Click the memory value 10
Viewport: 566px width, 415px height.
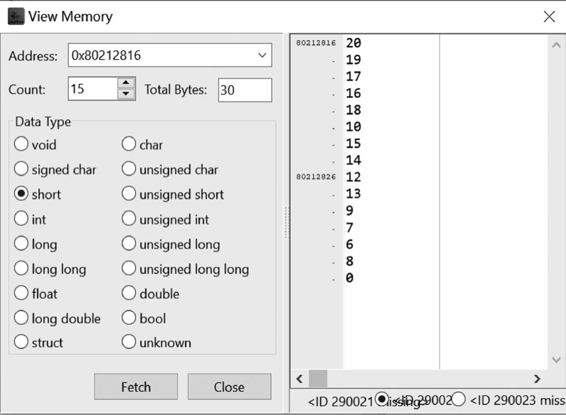click(353, 126)
